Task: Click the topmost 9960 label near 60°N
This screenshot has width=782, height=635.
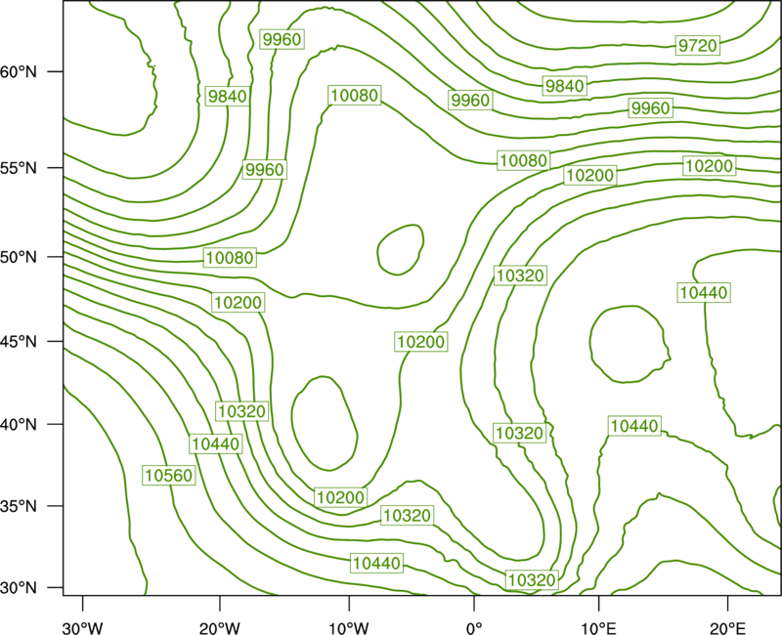Action: 282,39
